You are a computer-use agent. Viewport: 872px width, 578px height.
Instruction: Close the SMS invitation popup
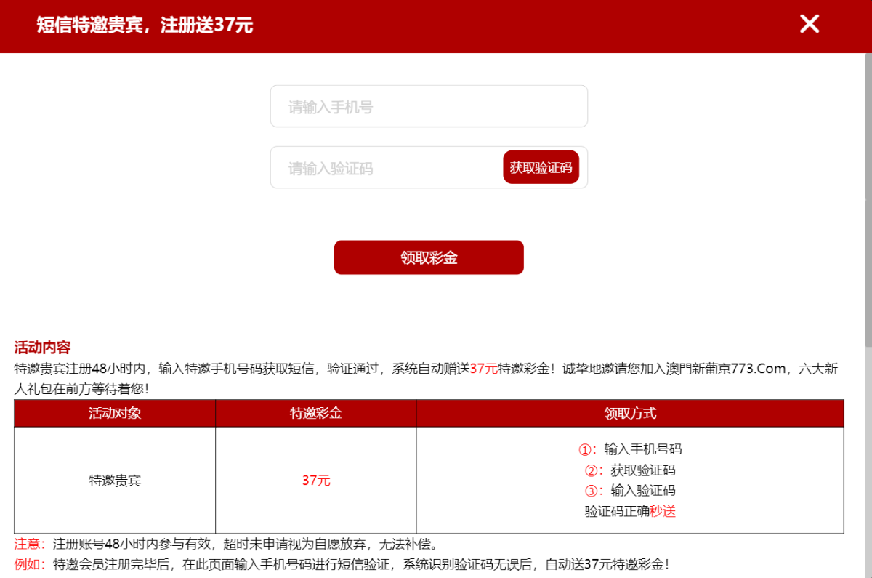809,24
